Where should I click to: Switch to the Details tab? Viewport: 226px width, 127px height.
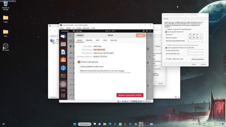click(x=79, y=40)
